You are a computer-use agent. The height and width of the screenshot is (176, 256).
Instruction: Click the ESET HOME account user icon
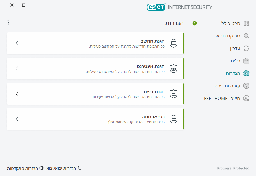246,98
